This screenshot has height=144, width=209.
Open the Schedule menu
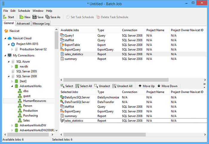coord(24,11)
